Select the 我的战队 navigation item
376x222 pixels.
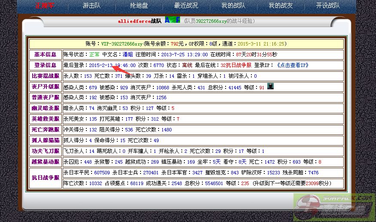(x=233, y=6)
